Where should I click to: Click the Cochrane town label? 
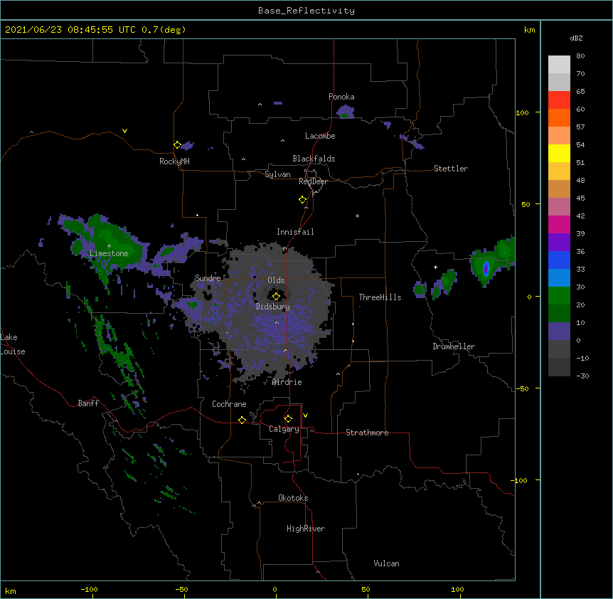tap(229, 404)
